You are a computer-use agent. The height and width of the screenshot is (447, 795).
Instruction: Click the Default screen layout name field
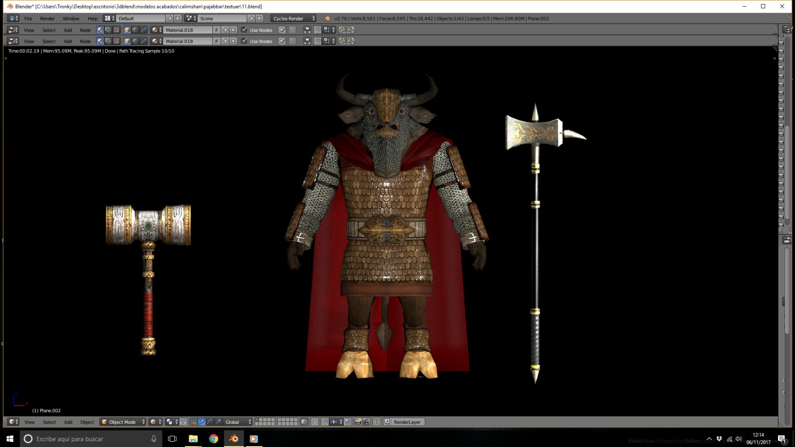pos(141,18)
